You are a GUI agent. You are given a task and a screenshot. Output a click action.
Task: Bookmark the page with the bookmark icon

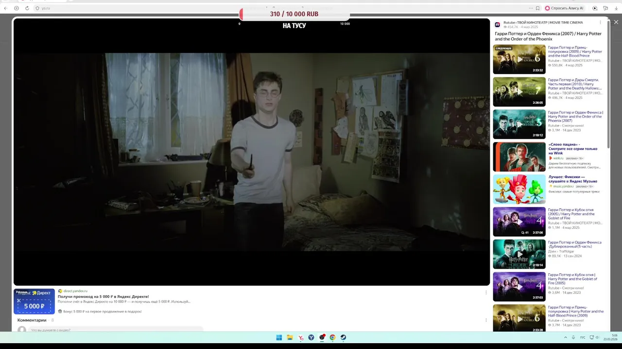coord(537,8)
